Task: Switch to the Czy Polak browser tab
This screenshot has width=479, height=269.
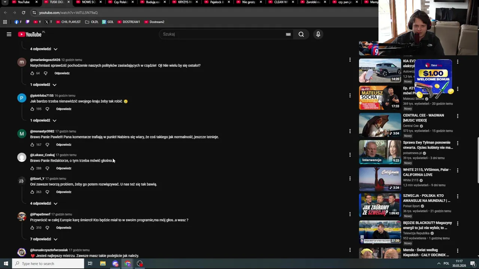Action: coord(120,2)
